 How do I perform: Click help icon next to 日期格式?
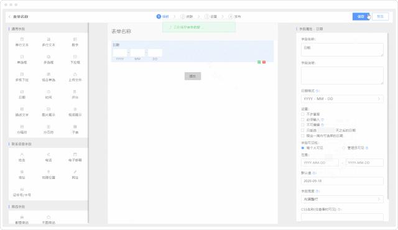tap(318, 91)
